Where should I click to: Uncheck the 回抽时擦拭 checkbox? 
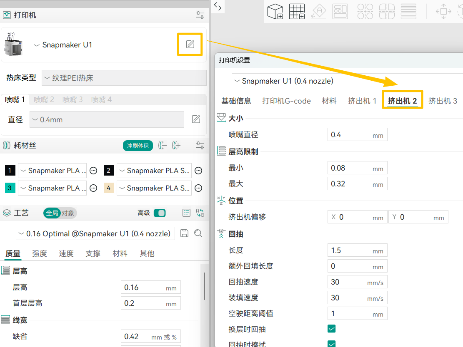click(x=331, y=344)
